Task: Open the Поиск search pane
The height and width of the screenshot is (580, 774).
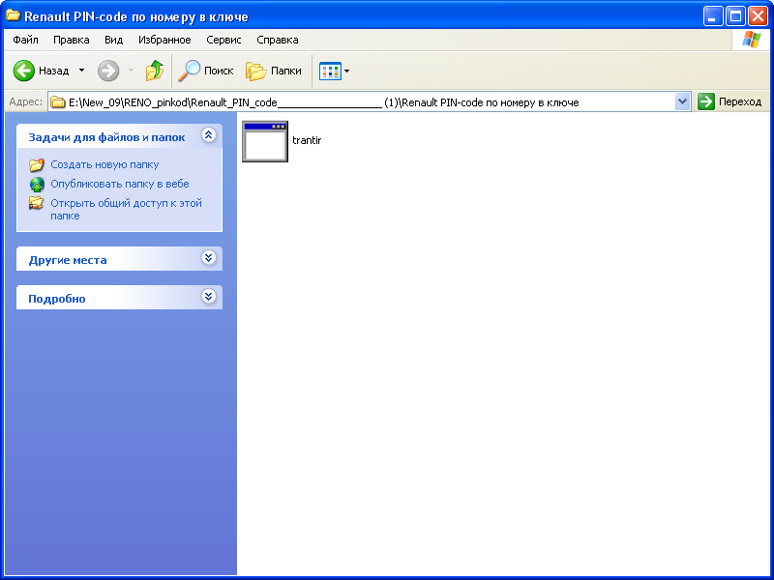Action: pos(206,71)
